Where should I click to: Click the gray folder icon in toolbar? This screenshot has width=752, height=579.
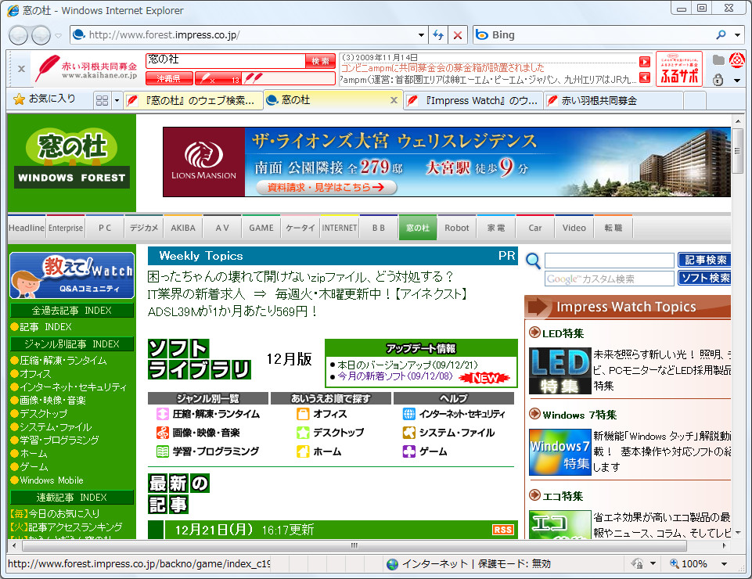pos(718,60)
